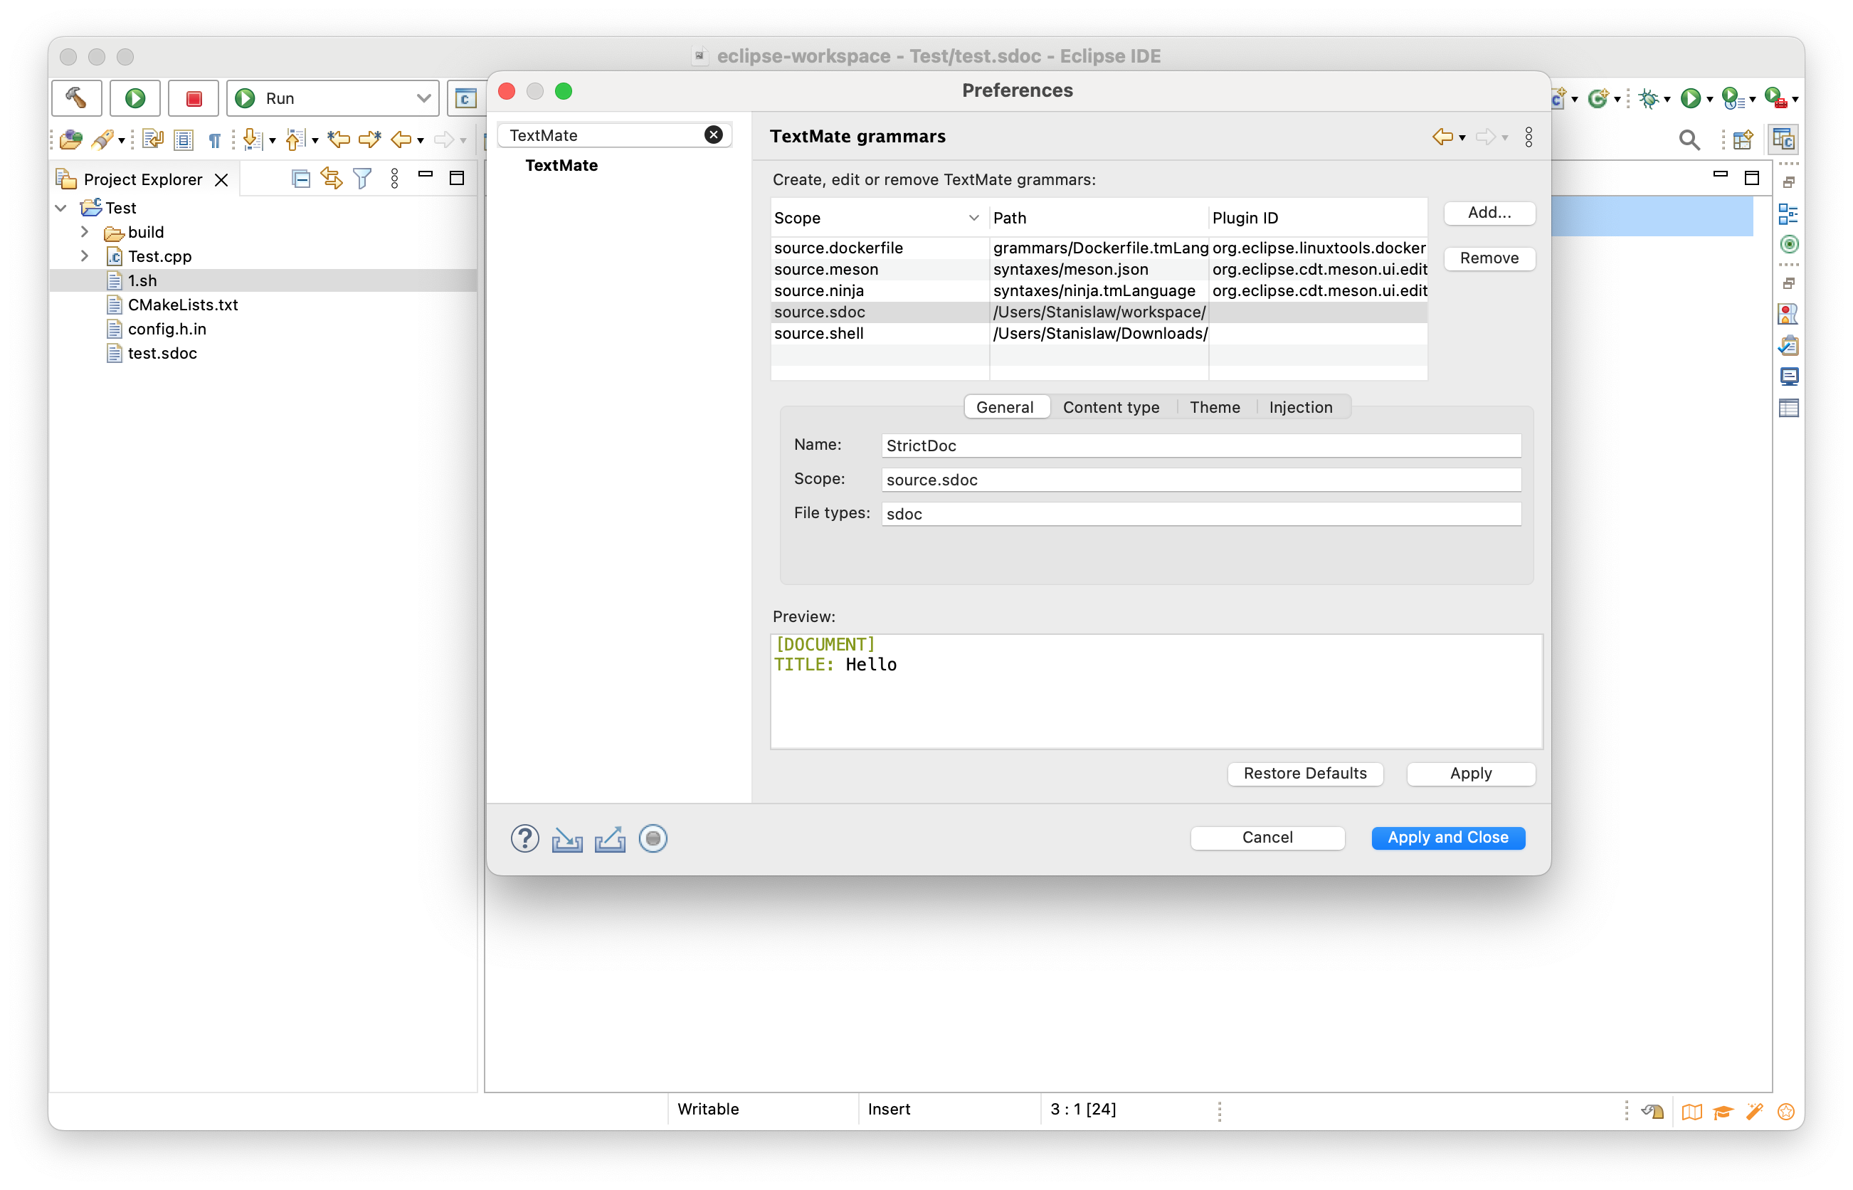This screenshot has width=1853, height=1190.
Task: Click the back arrow in Preferences header
Action: tap(1441, 137)
